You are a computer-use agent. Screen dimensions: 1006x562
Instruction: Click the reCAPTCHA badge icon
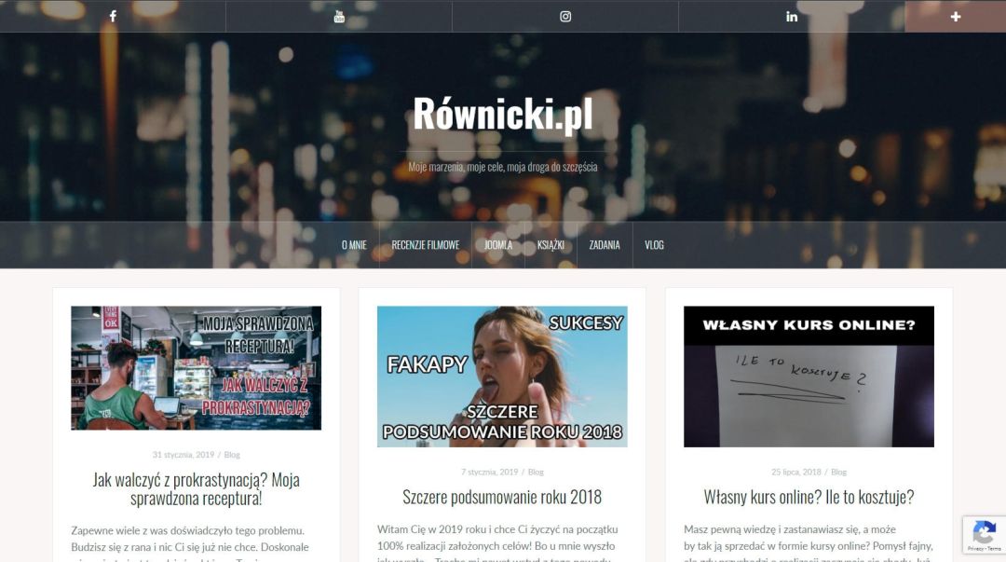pos(984,534)
